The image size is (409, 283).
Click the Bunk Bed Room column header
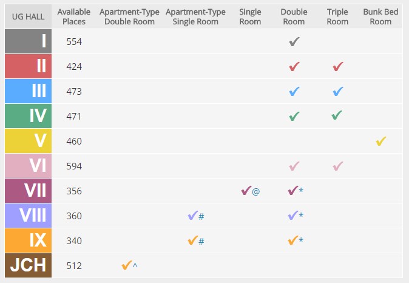click(x=380, y=16)
